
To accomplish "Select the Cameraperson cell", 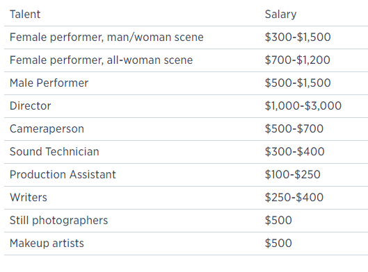I will pyautogui.click(x=47, y=129).
